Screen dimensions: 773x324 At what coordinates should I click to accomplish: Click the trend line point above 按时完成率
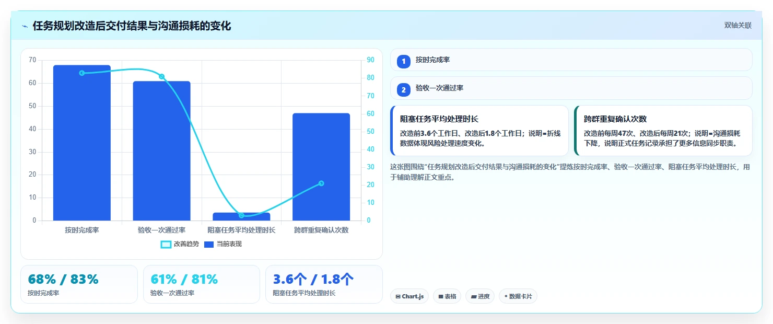[82, 73]
